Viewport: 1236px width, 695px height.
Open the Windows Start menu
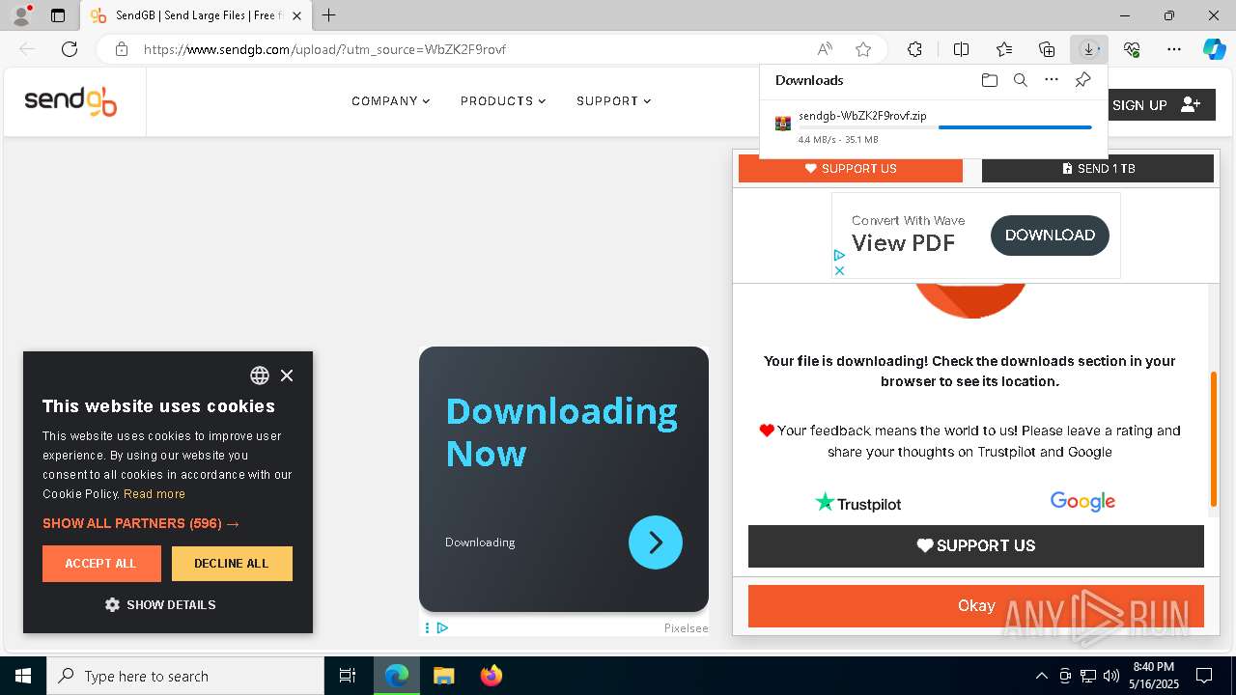click(x=23, y=676)
